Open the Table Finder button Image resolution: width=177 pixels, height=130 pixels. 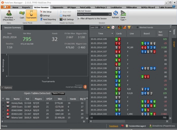[58, 93]
